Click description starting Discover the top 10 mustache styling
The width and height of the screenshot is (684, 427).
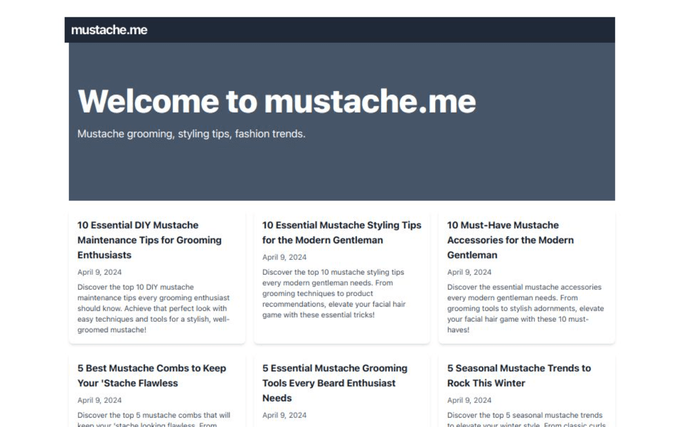(x=334, y=294)
